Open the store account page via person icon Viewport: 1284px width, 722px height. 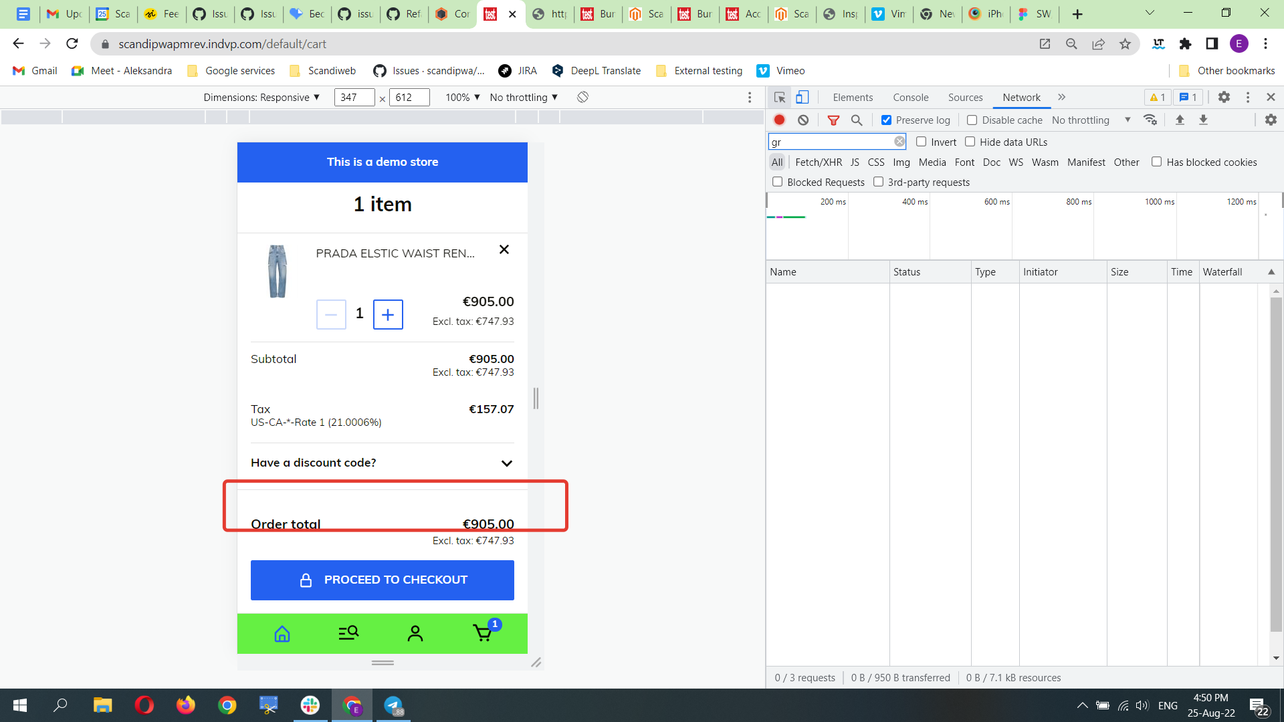click(415, 633)
